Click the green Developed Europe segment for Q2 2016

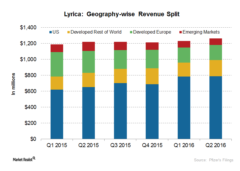[216, 53]
